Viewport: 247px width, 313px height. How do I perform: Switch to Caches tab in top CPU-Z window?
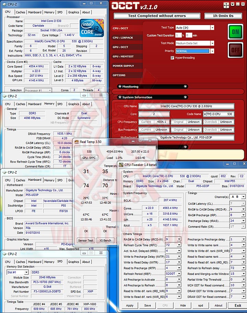tap(21, 12)
